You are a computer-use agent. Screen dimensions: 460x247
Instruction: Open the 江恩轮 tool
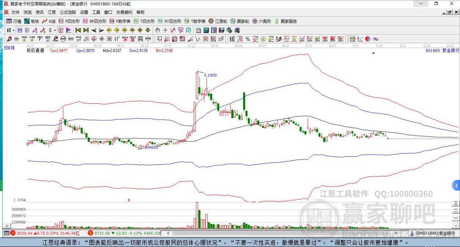pyautogui.click(x=218, y=21)
